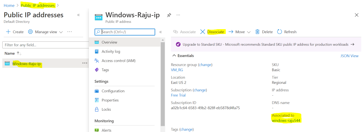The width and height of the screenshot is (363, 132).
Task: Click the Overview icon in sidebar
Action: 97,42
